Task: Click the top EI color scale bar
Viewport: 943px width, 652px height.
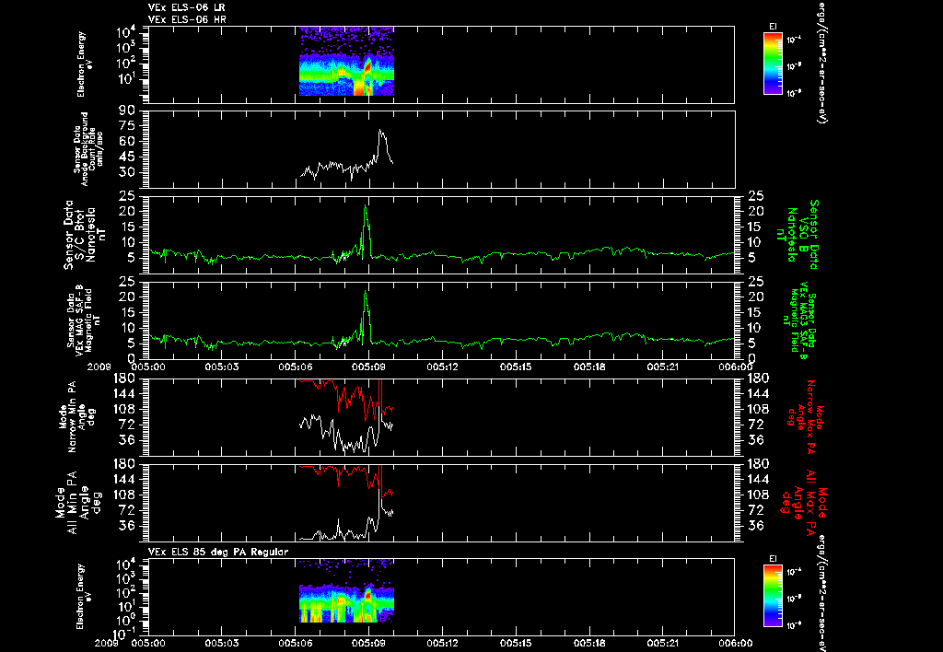Action: pyautogui.click(x=773, y=64)
